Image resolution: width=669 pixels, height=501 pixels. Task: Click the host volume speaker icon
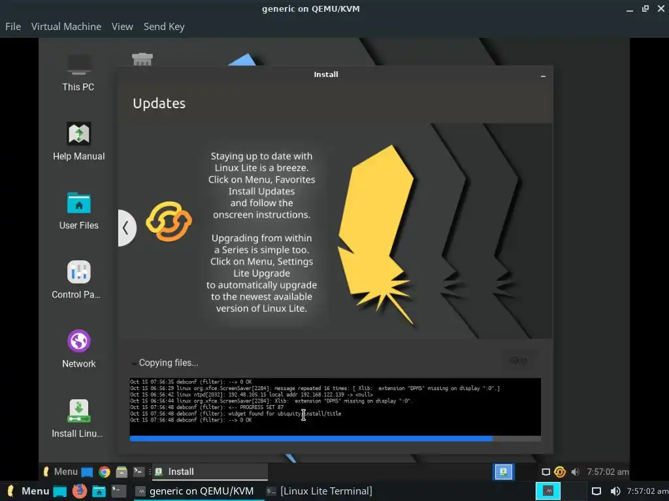coord(615,491)
